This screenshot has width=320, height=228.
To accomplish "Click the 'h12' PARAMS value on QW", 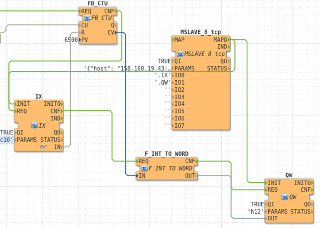I will click(256, 211).
